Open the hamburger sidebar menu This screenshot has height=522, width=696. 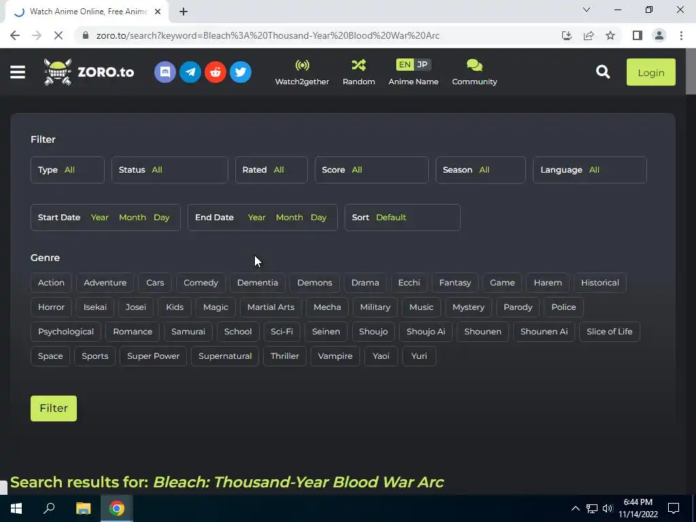pyautogui.click(x=18, y=72)
